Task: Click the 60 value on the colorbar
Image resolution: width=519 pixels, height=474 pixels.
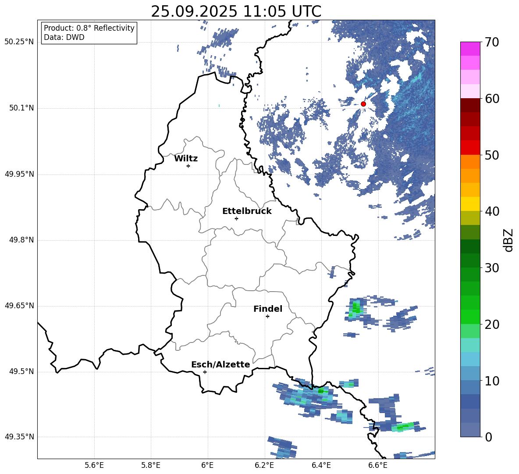Action: point(492,99)
